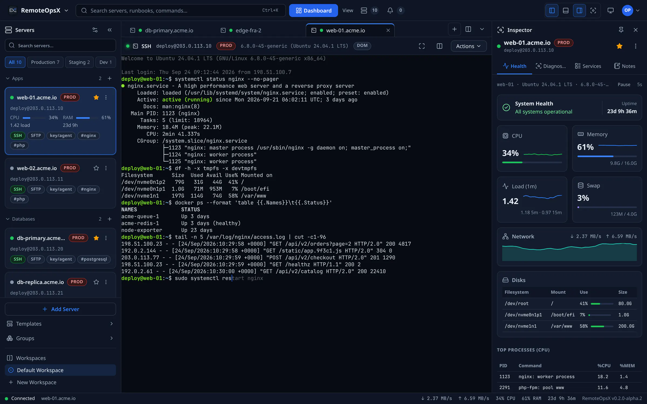The height and width of the screenshot is (404, 647).
Task: Toggle the left sidebar layout icon
Action: 552,11
